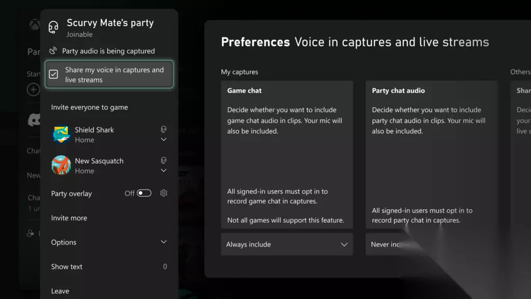This screenshot has width=531, height=299.
Task: Click Shield Shark's headset status icon
Action: click(163, 129)
